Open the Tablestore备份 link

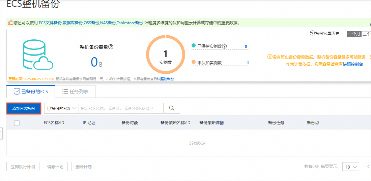(130, 23)
